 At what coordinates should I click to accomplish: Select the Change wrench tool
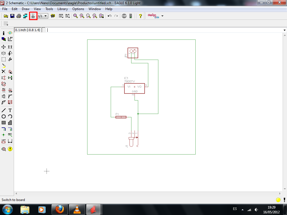click(10, 59)
